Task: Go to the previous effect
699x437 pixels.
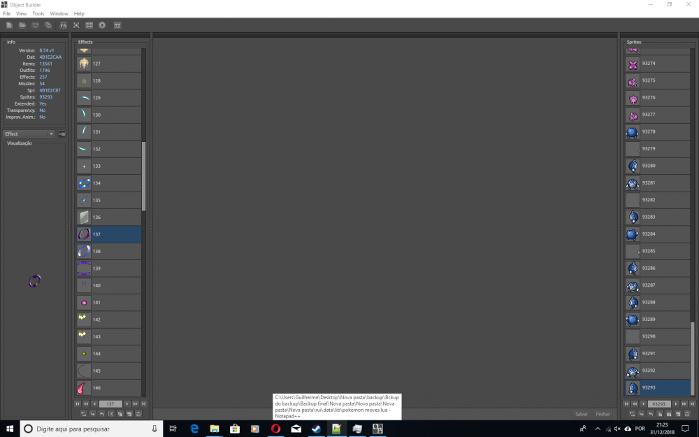Action: 94,403
